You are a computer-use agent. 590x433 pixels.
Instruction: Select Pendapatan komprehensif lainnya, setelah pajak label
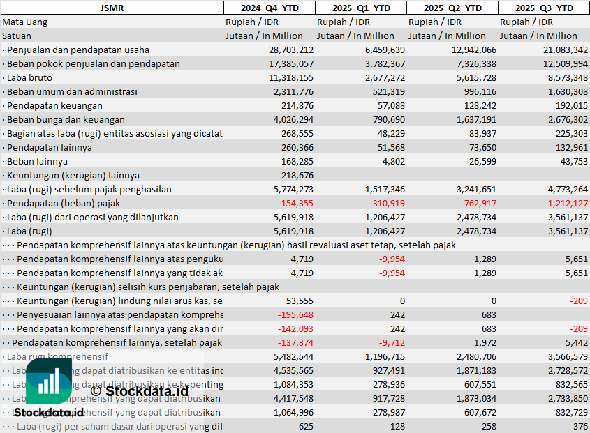coord(112,342)
